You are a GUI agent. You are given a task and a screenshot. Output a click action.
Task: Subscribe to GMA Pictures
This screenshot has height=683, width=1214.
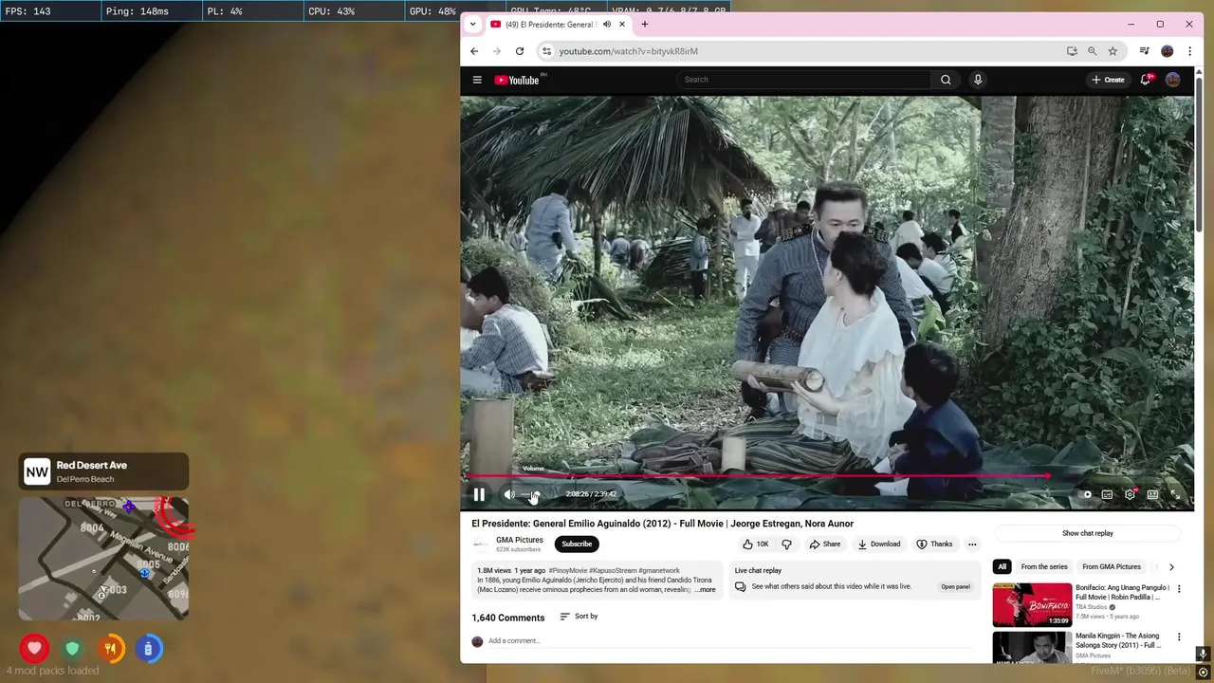pyautogui.click(x=577, y=544)
